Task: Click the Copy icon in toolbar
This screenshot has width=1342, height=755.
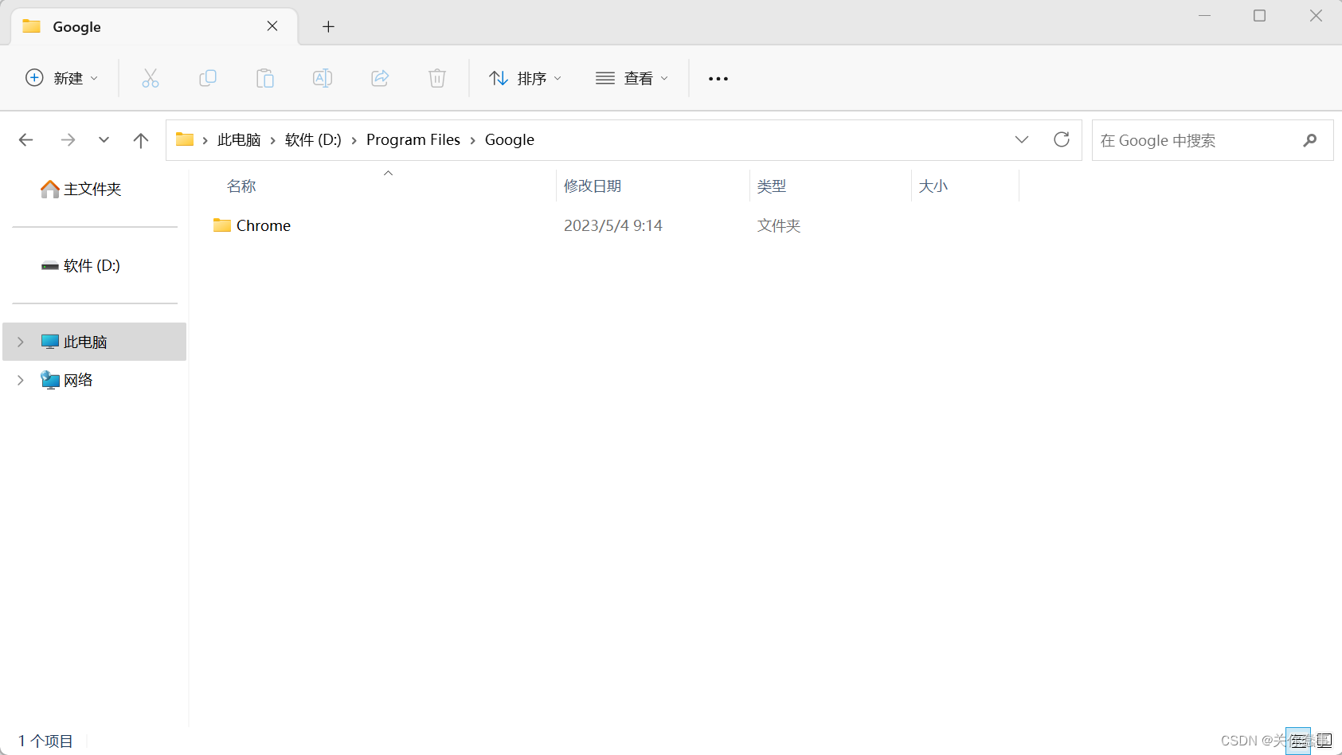Action: click(208, 78)
